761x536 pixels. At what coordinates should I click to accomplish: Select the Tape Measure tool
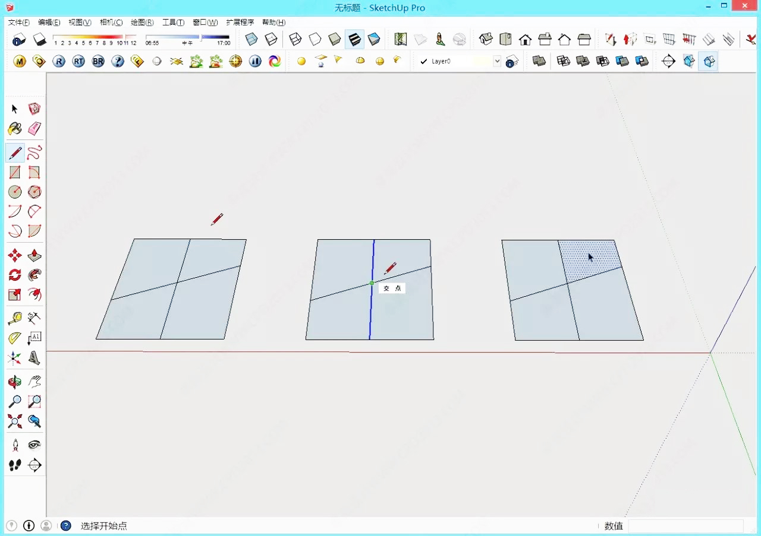point(15,319)
